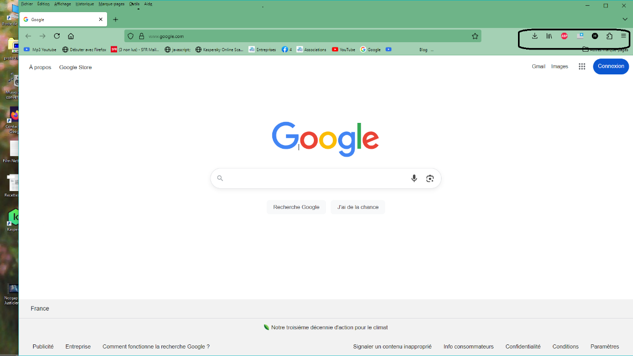Open the Downloads panel
Viewport: 633px width, 356px height.
[535, 36]
